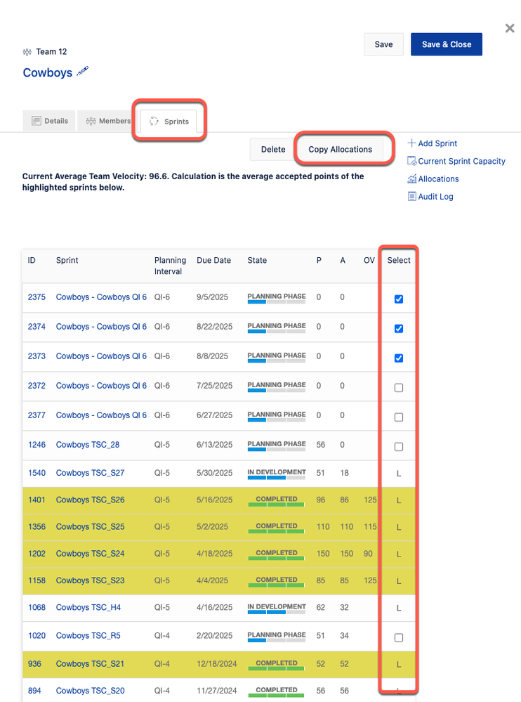Open the Cowboys TSC_S25 sprint link

(90, 527)
